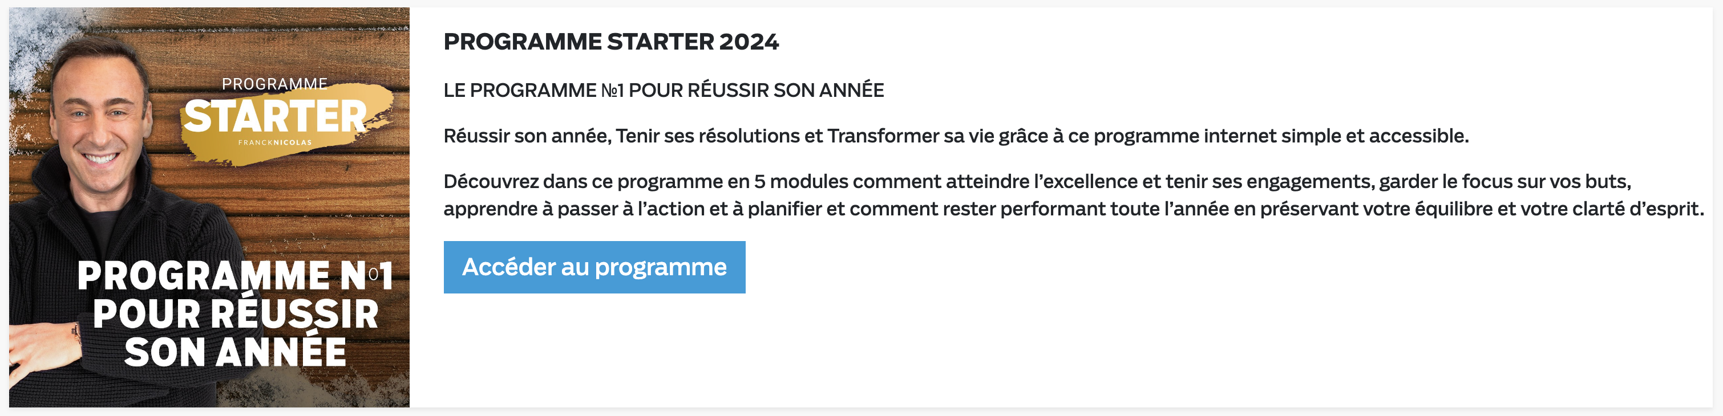Viewport: 1723px width, 416px height.
Task: Click the word 2024 in the title
Action: pos(749,42)
